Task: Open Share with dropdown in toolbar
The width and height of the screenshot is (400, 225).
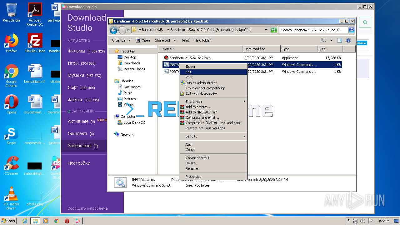Action: (165, 40)
